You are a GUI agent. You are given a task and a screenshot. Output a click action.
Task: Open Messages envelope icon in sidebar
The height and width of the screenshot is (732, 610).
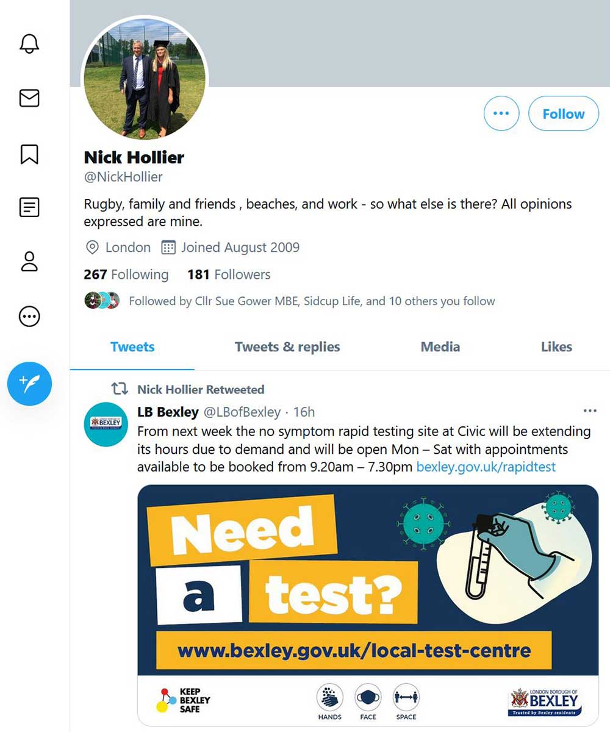[x=29, y=98]
